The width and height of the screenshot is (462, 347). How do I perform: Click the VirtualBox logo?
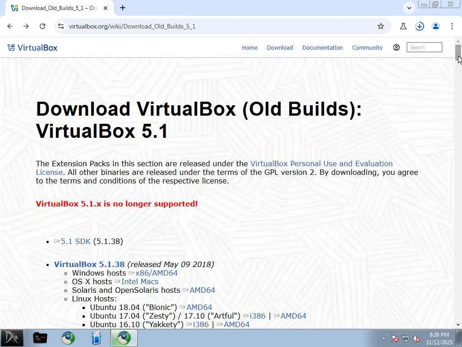[32, 47]
